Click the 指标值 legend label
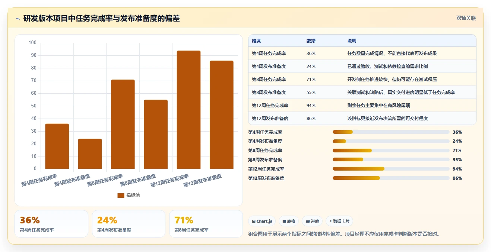The width and height of the screenshot is (491, 252). click(133, 195)
